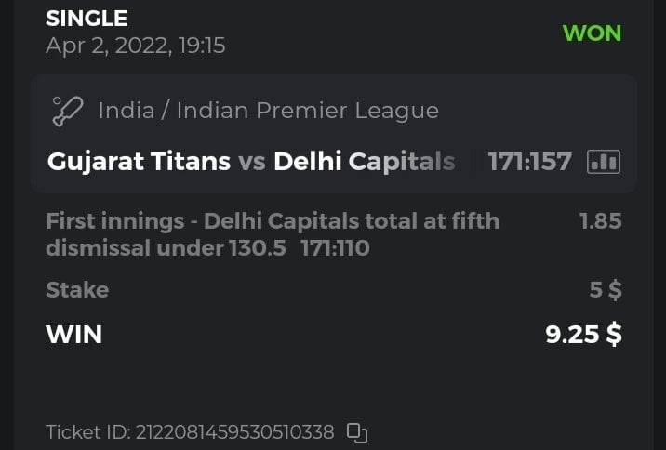
Task: Click the 'vs' text between teams
Action: [x=251, y=162]
